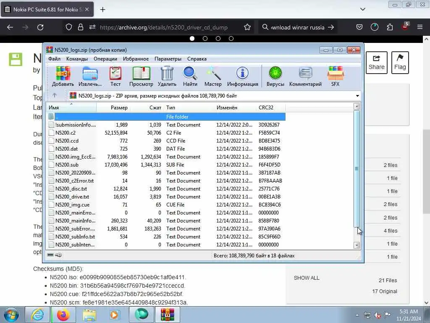
Task: Open the Справка menu
Action: click(x=197, y=59)
